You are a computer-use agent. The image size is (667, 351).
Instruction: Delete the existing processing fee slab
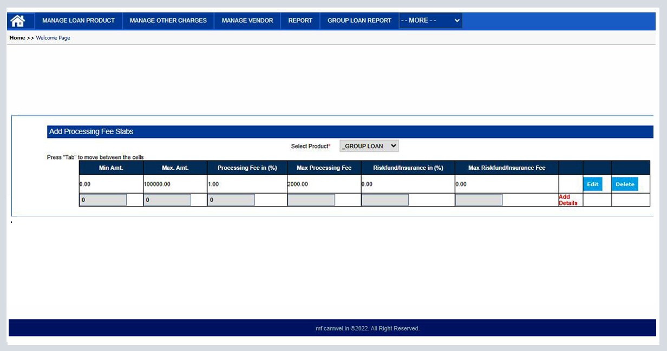click(625, 184)
